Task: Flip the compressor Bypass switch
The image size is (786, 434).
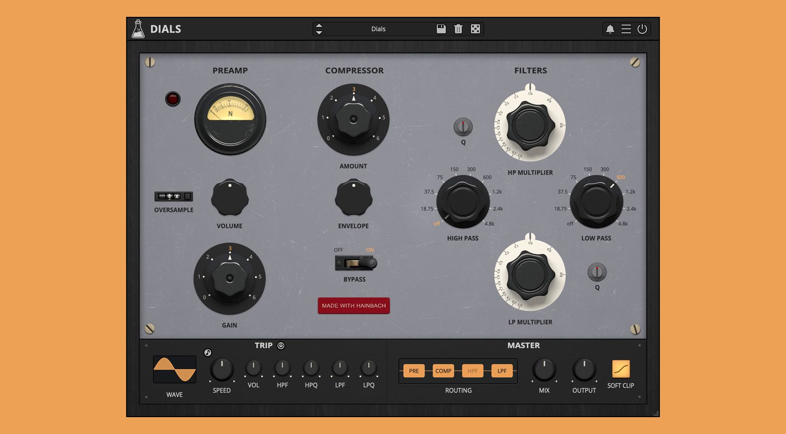Action: 356,263
